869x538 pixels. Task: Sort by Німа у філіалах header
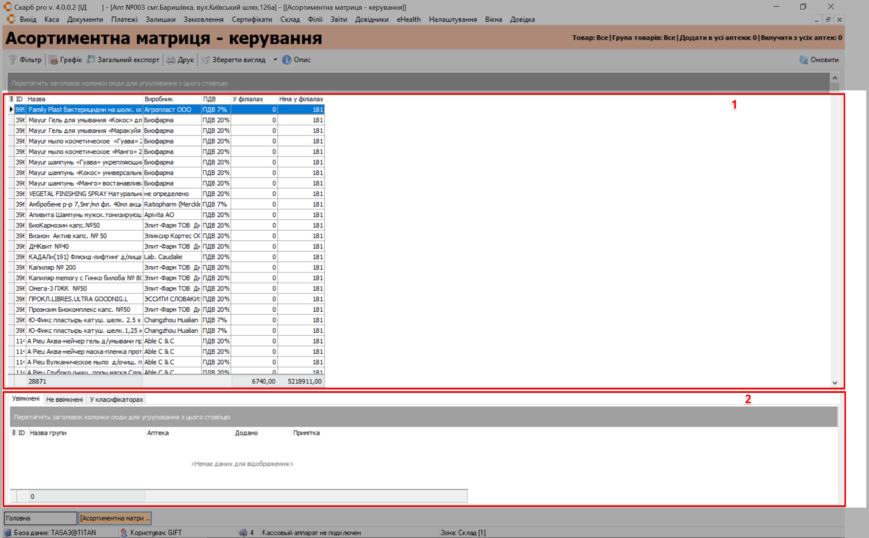tap(301, 99)
